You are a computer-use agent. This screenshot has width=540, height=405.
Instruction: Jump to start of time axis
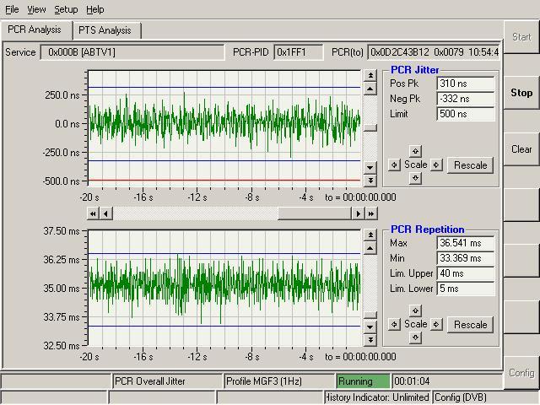pyautogui.click(x=93, y=214)
